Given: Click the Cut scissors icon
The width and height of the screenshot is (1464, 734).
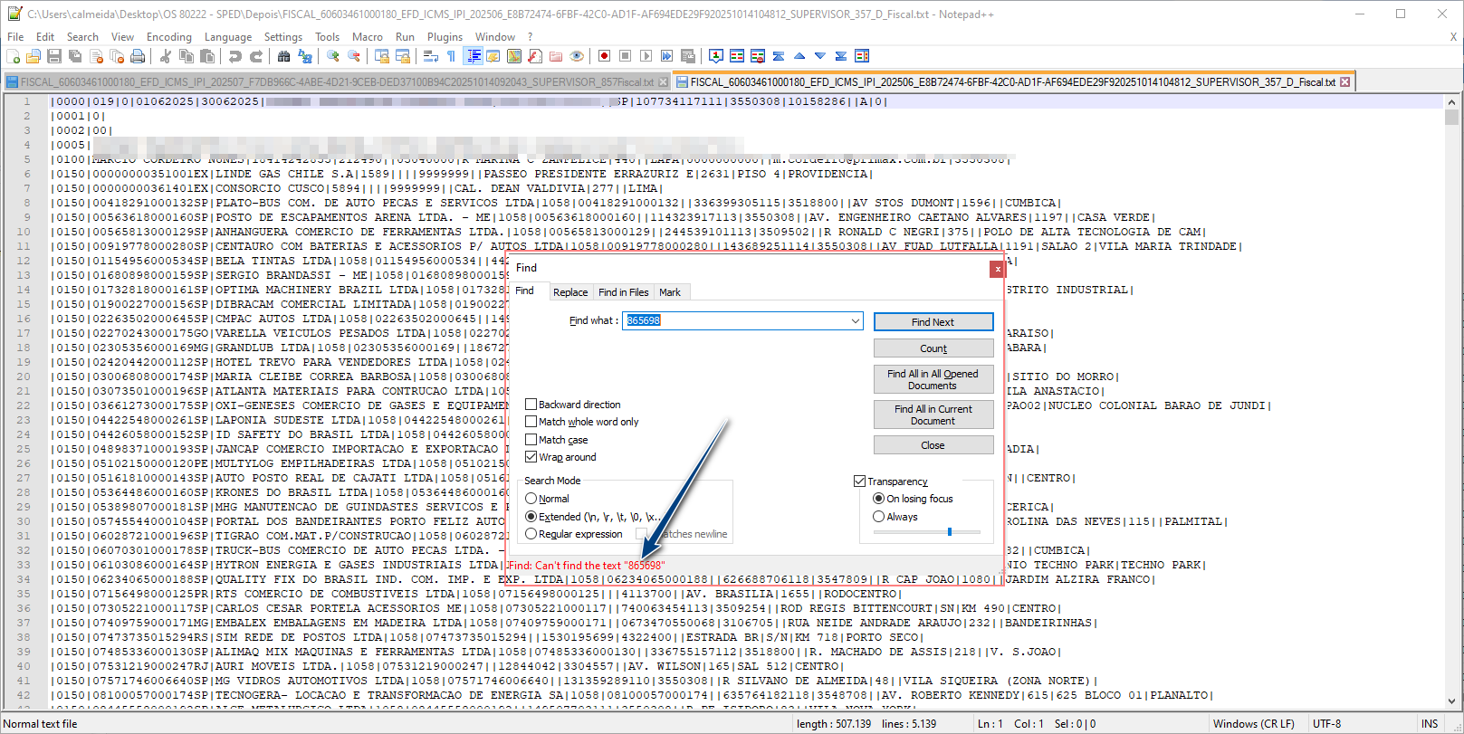Looking at the screenshot, I should (166, 56).
